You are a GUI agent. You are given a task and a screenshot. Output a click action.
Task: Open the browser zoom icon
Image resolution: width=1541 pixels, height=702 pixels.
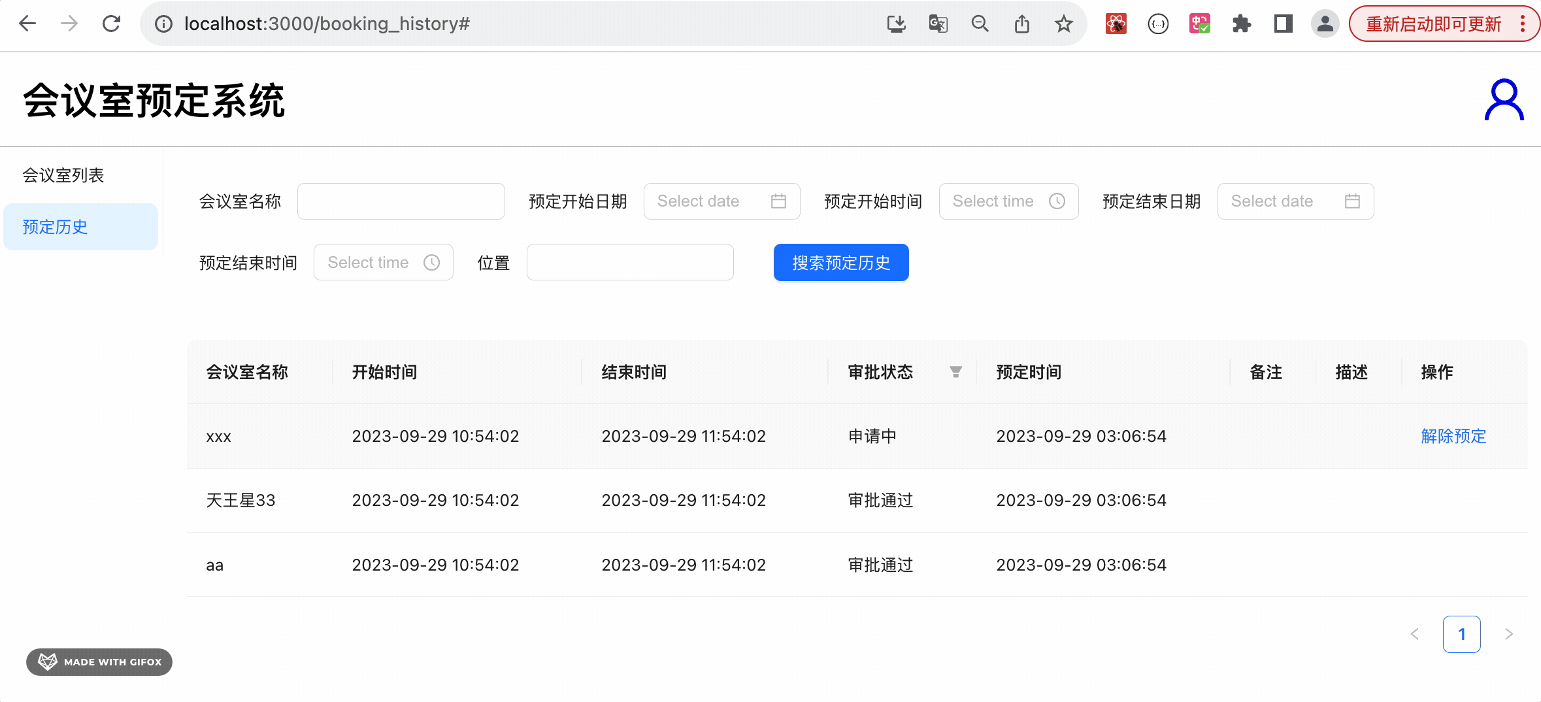tap(980, 24)
